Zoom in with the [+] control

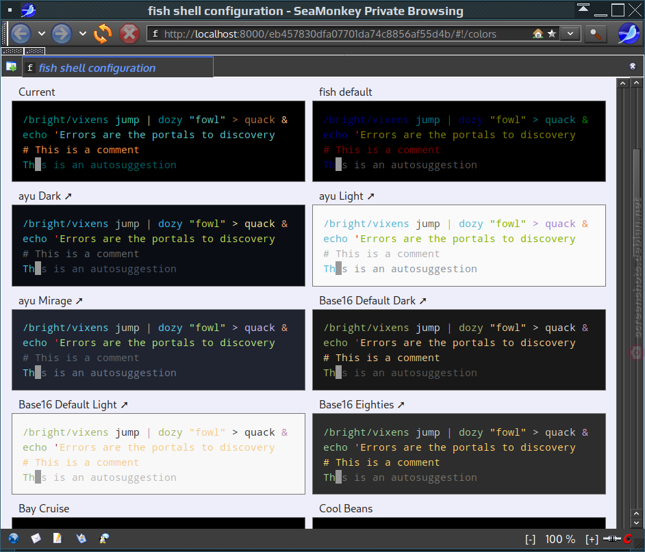coord(592,539)
